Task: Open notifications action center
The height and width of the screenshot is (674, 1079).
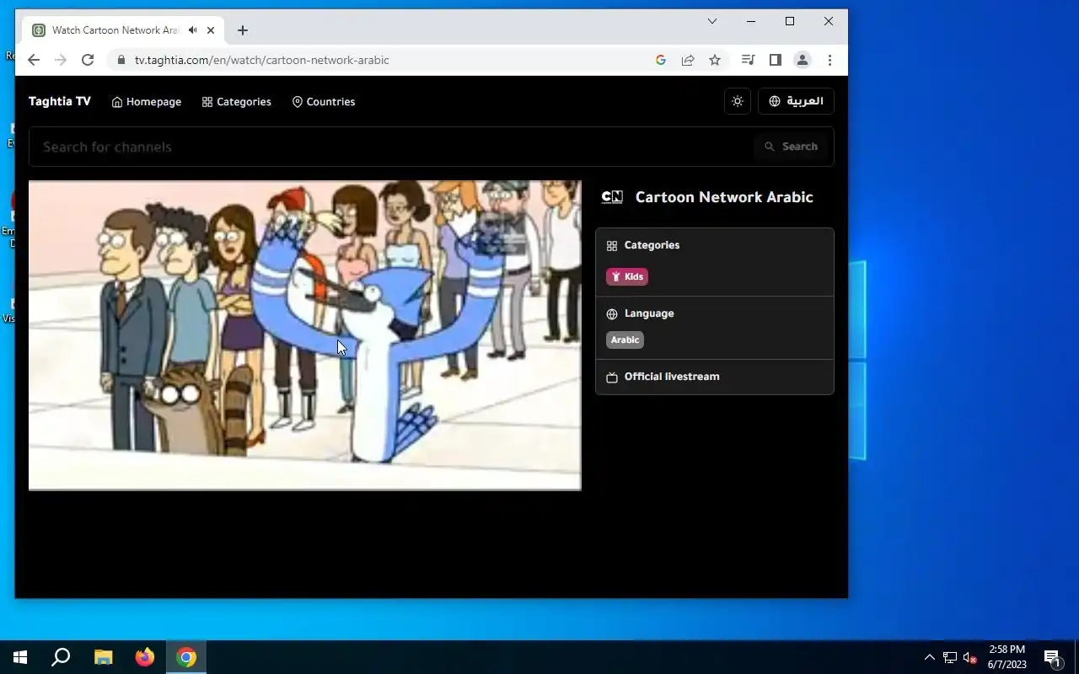Action: 1052,657
